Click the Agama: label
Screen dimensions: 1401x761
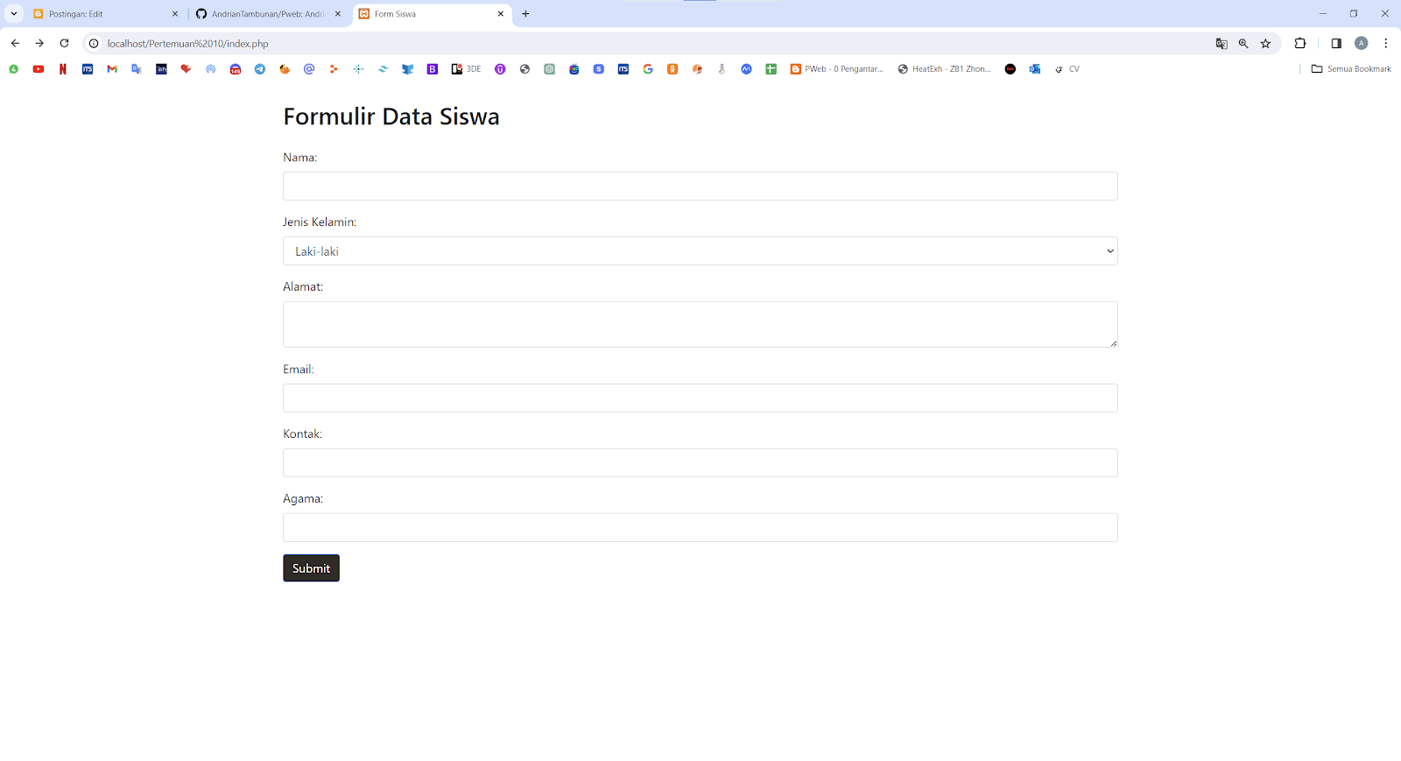(303, 499)
